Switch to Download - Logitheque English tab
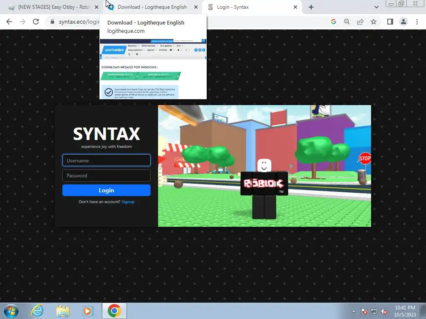The height and width of the screenshot is (319, 426). [152, 7]
